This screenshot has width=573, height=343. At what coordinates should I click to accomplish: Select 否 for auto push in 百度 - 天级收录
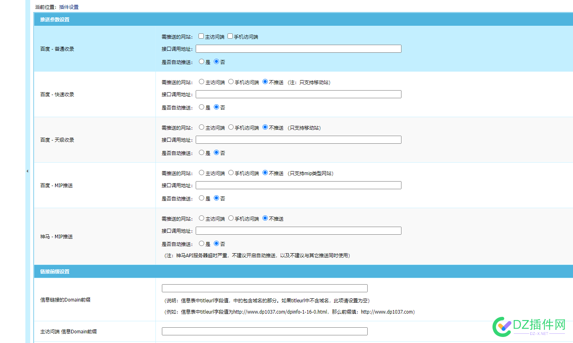[216, 153]
